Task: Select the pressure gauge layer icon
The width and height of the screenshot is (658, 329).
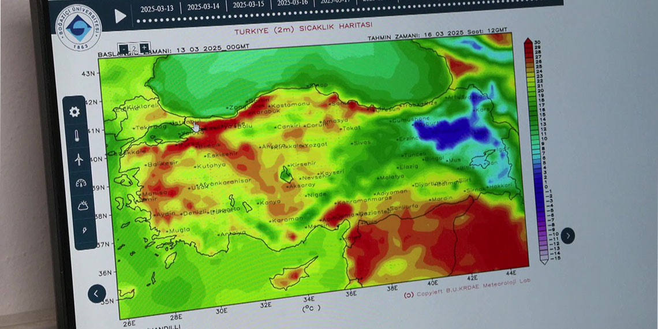Action: (81, 183)
